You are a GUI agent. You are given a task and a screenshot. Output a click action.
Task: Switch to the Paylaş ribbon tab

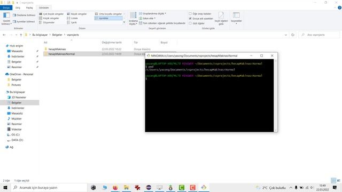pos(29,7)
